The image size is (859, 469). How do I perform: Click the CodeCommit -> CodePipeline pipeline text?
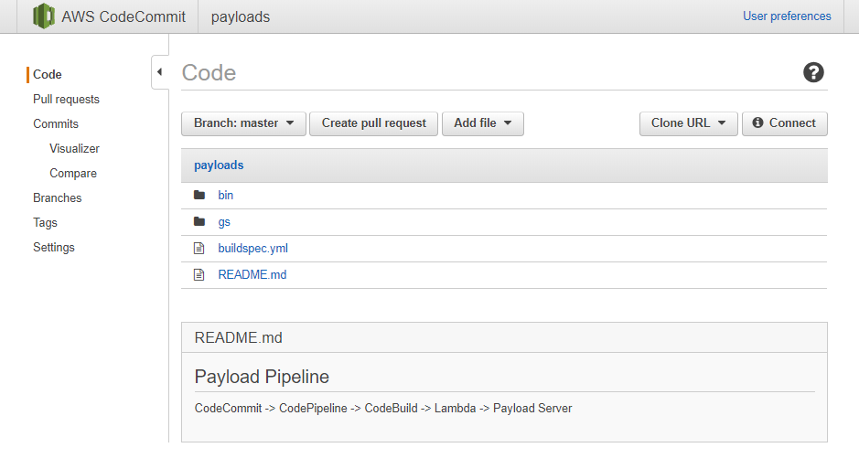click(383, 409)
